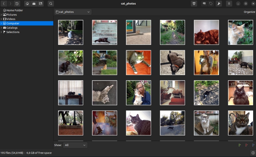
Task: Select photo of brown cat with orange collar
Action: click(173, 63)
